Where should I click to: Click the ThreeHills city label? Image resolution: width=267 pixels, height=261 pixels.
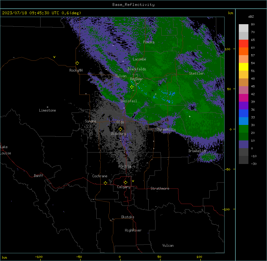pyautogui.click(x=166, y=130)
